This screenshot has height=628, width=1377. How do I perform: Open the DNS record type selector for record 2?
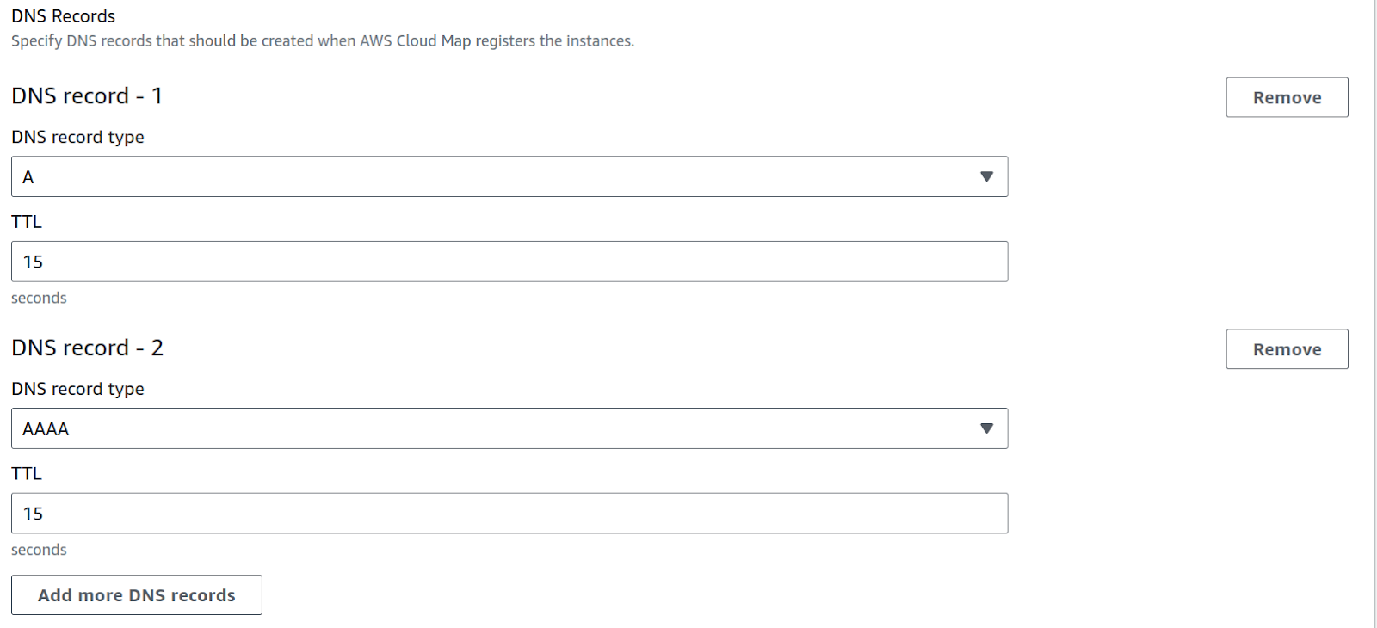click(508, 428)
